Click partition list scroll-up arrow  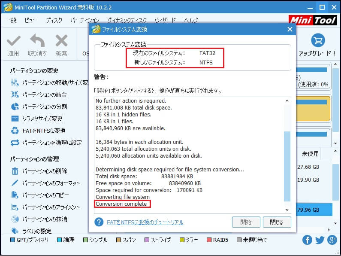tap(335, 151)
